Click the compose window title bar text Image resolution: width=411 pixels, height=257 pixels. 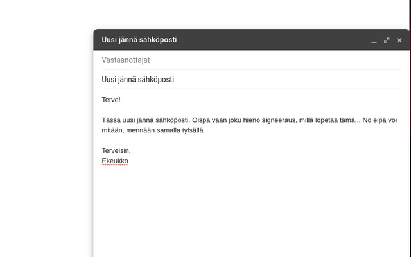click(x=139, y=40)
